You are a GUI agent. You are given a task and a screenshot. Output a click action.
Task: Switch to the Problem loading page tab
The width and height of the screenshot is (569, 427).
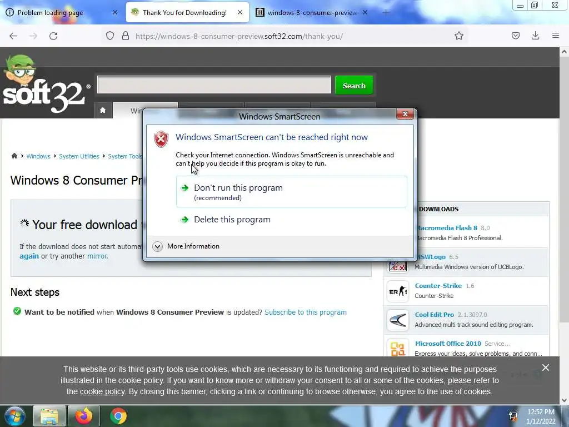[x=62, y=12]
